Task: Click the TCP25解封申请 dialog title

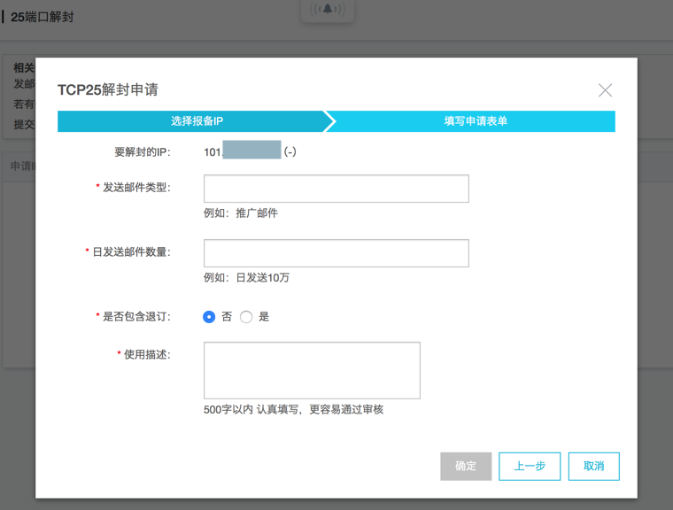Action: 108,90
